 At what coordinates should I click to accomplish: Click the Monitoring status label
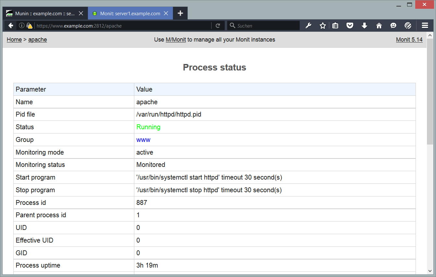tap(40, 165)
